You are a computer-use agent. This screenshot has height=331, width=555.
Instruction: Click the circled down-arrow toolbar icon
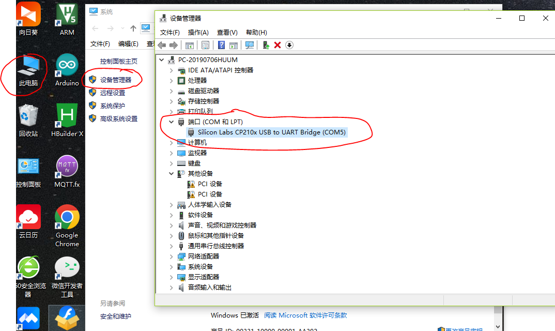(289, 45)
